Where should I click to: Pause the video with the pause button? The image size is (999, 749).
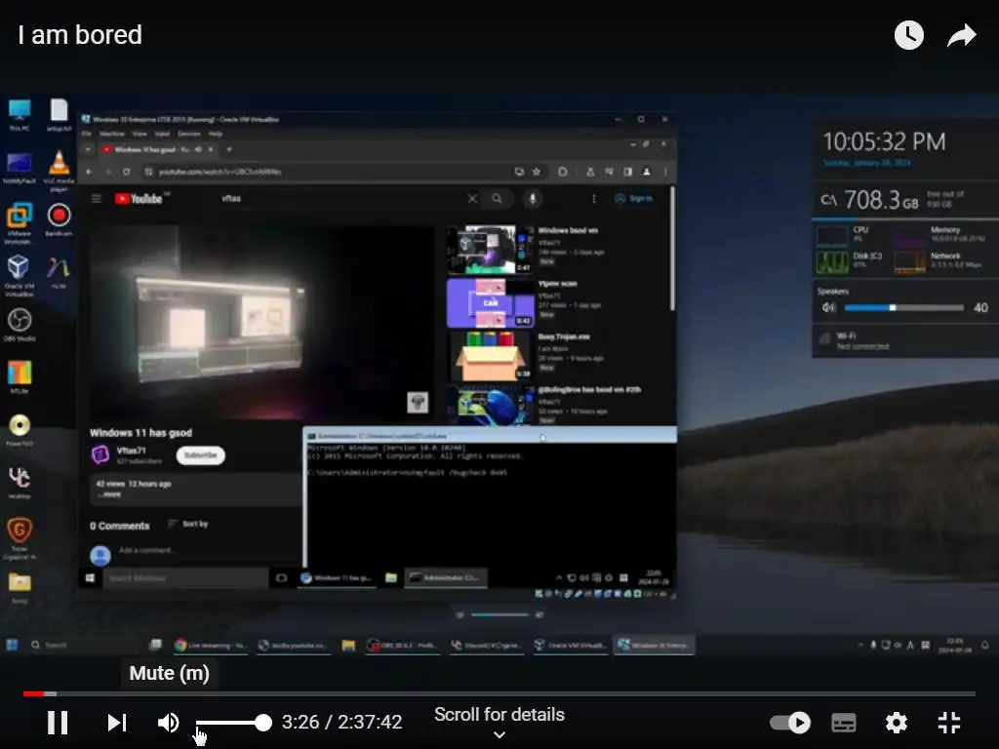point(58,723)
